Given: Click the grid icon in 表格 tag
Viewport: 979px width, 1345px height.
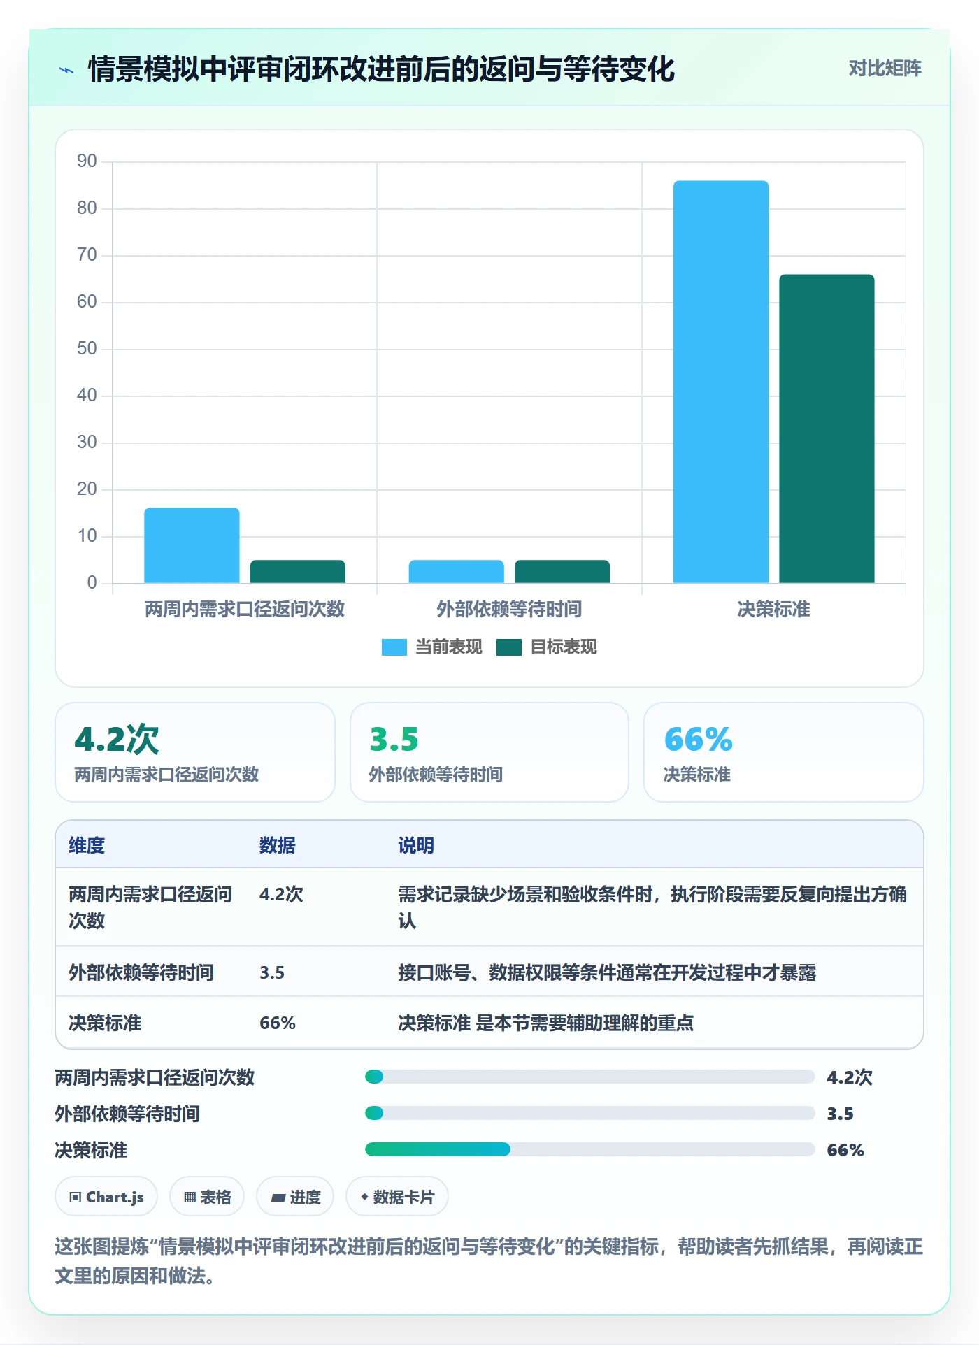Looking at the screenshot, I should pos(190,1197).
